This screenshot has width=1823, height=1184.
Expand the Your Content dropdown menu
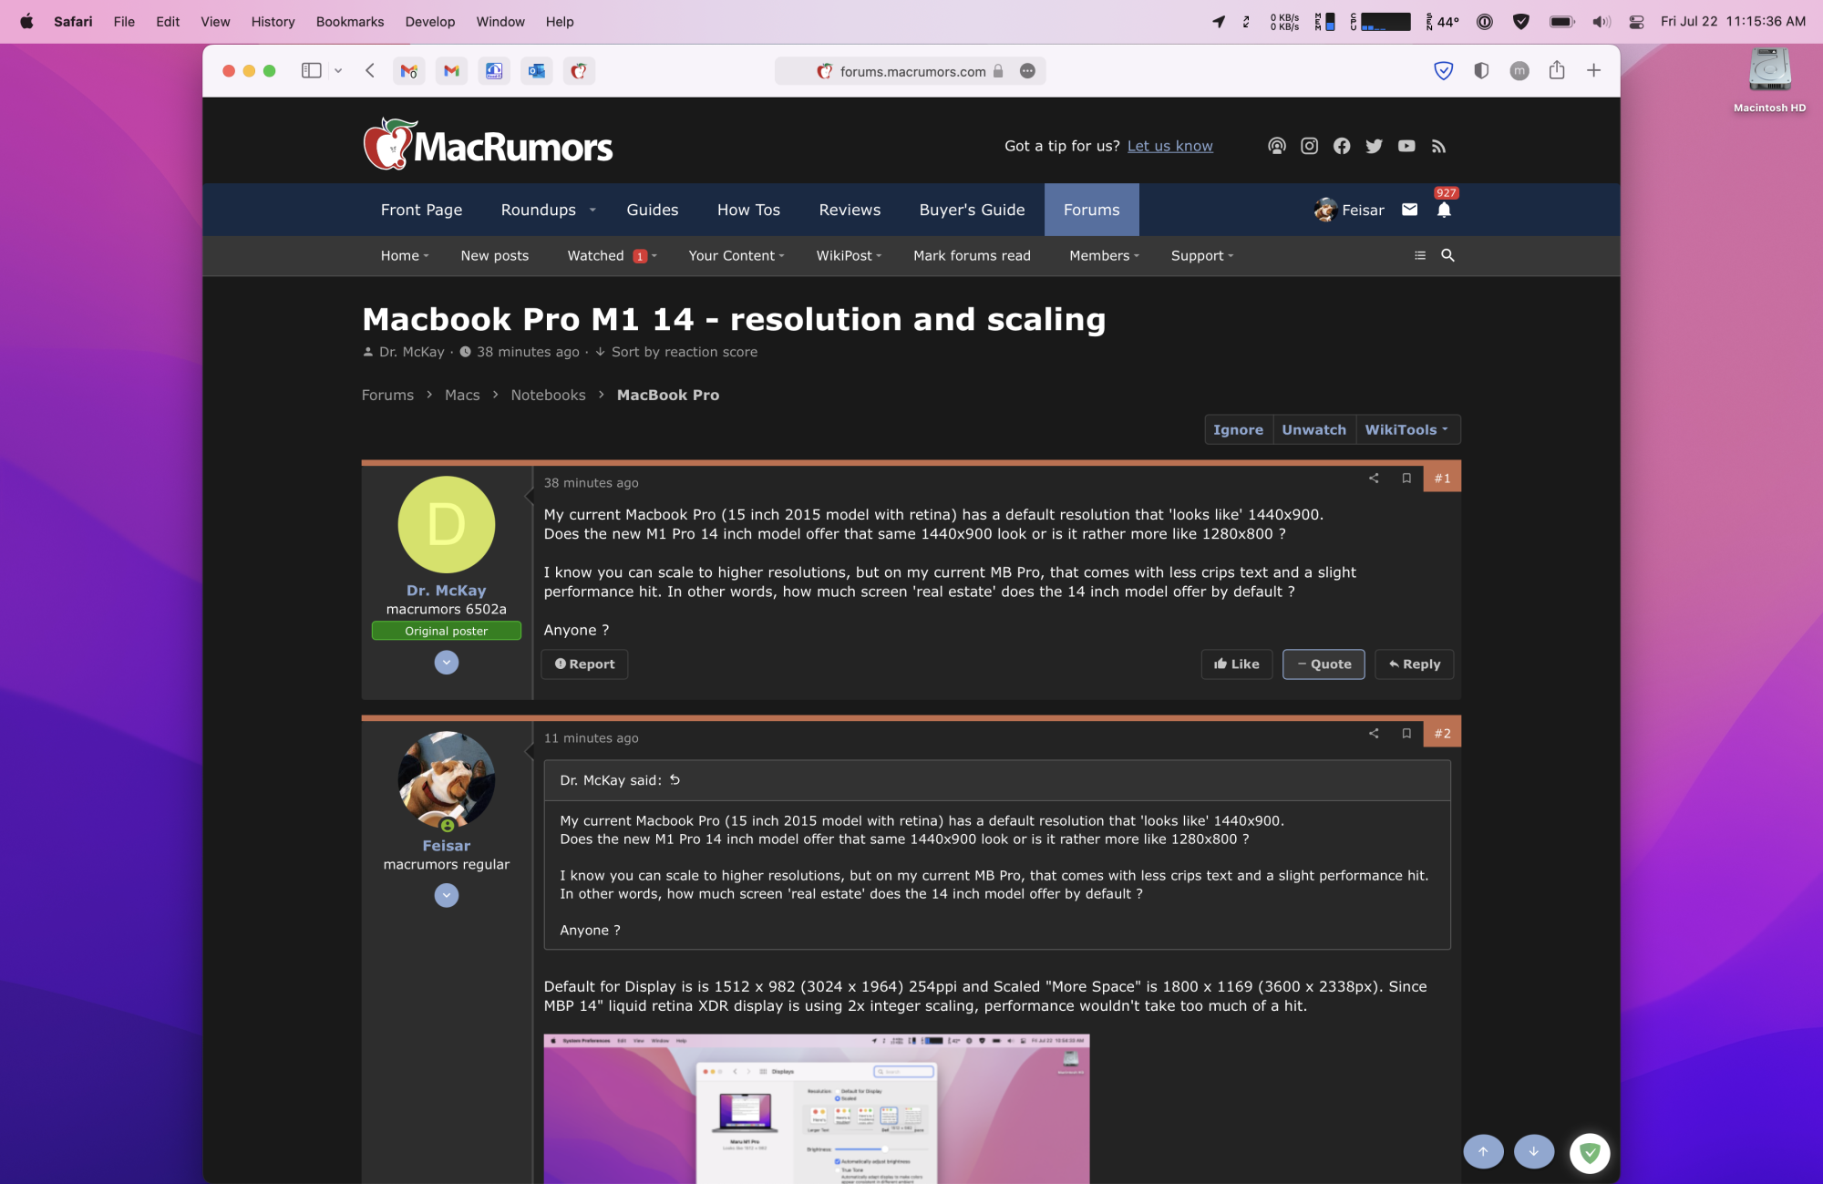pos(735,255)
